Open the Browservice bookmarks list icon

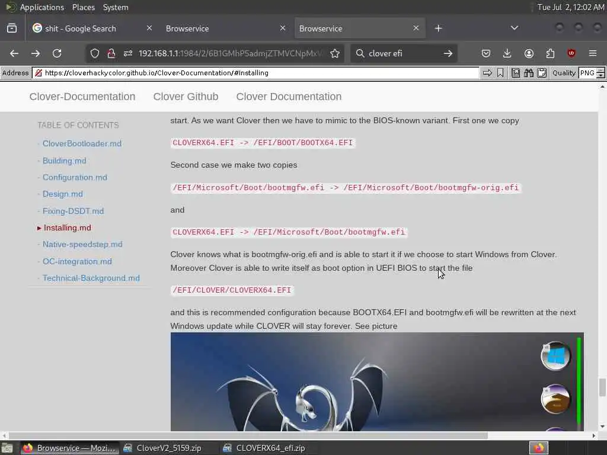pyautogui.click(x=516, y=73)
